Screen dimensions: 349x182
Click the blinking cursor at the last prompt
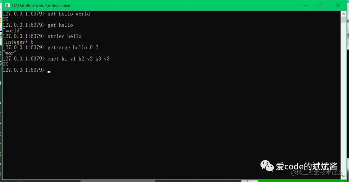coord(49,72)
